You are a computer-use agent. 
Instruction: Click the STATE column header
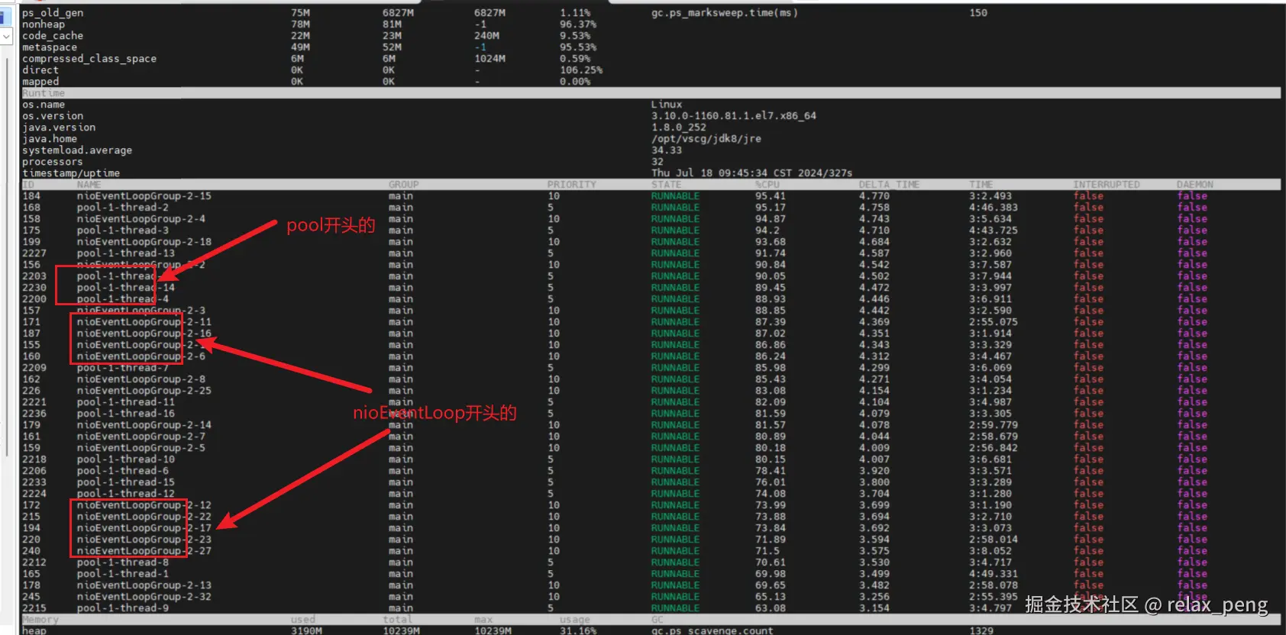[666, 185]
